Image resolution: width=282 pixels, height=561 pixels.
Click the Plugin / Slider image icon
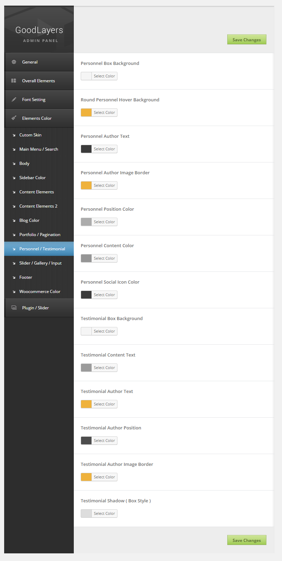[x=14, y=308]
